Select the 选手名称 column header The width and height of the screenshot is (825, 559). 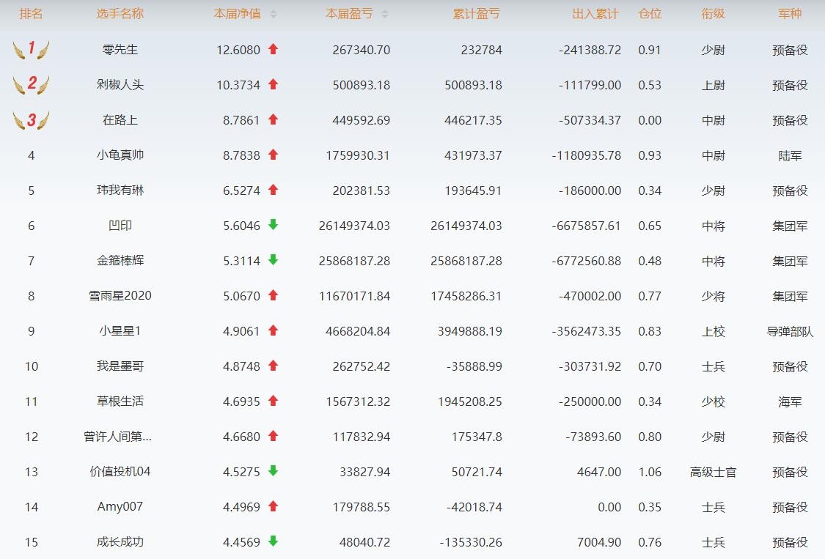[120, 14]
